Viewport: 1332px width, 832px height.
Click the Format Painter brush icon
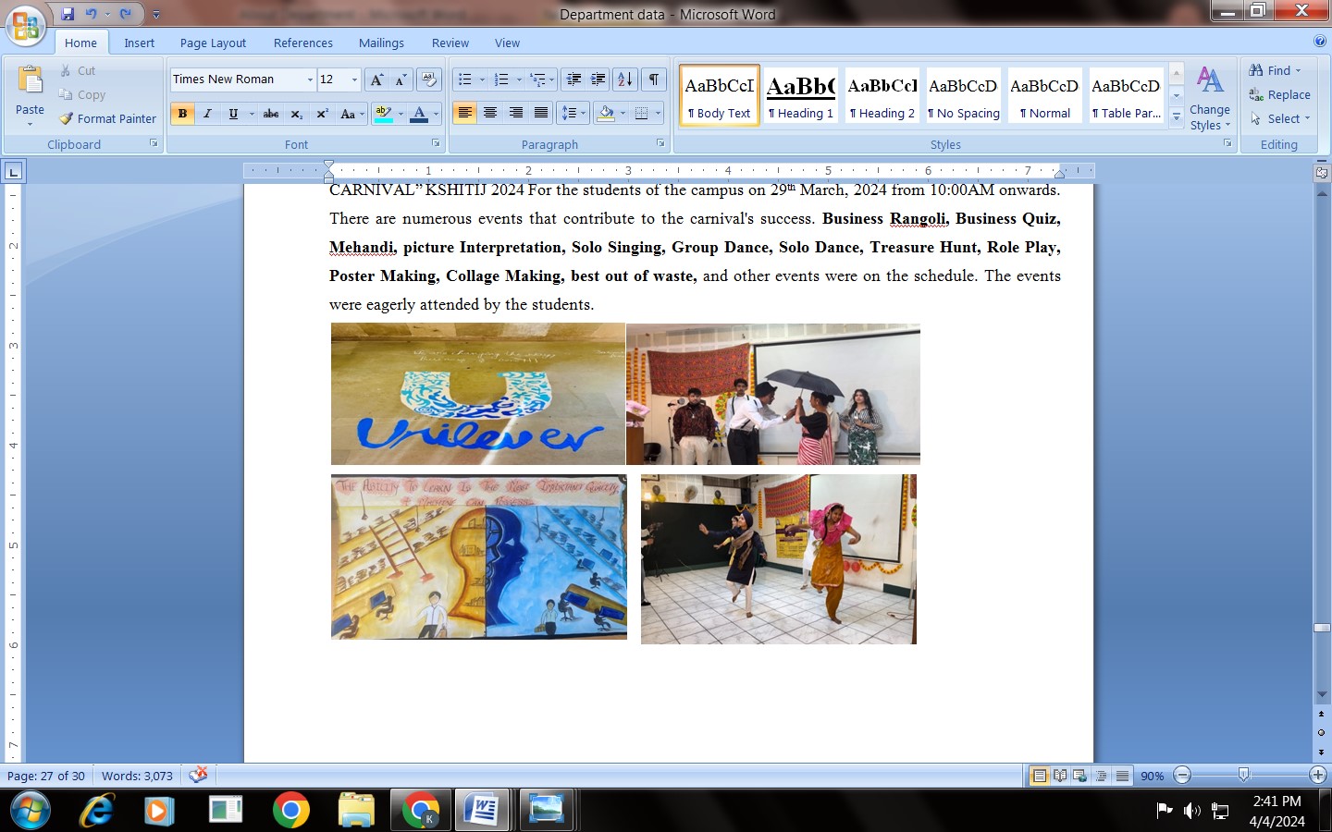click(67, 118)
